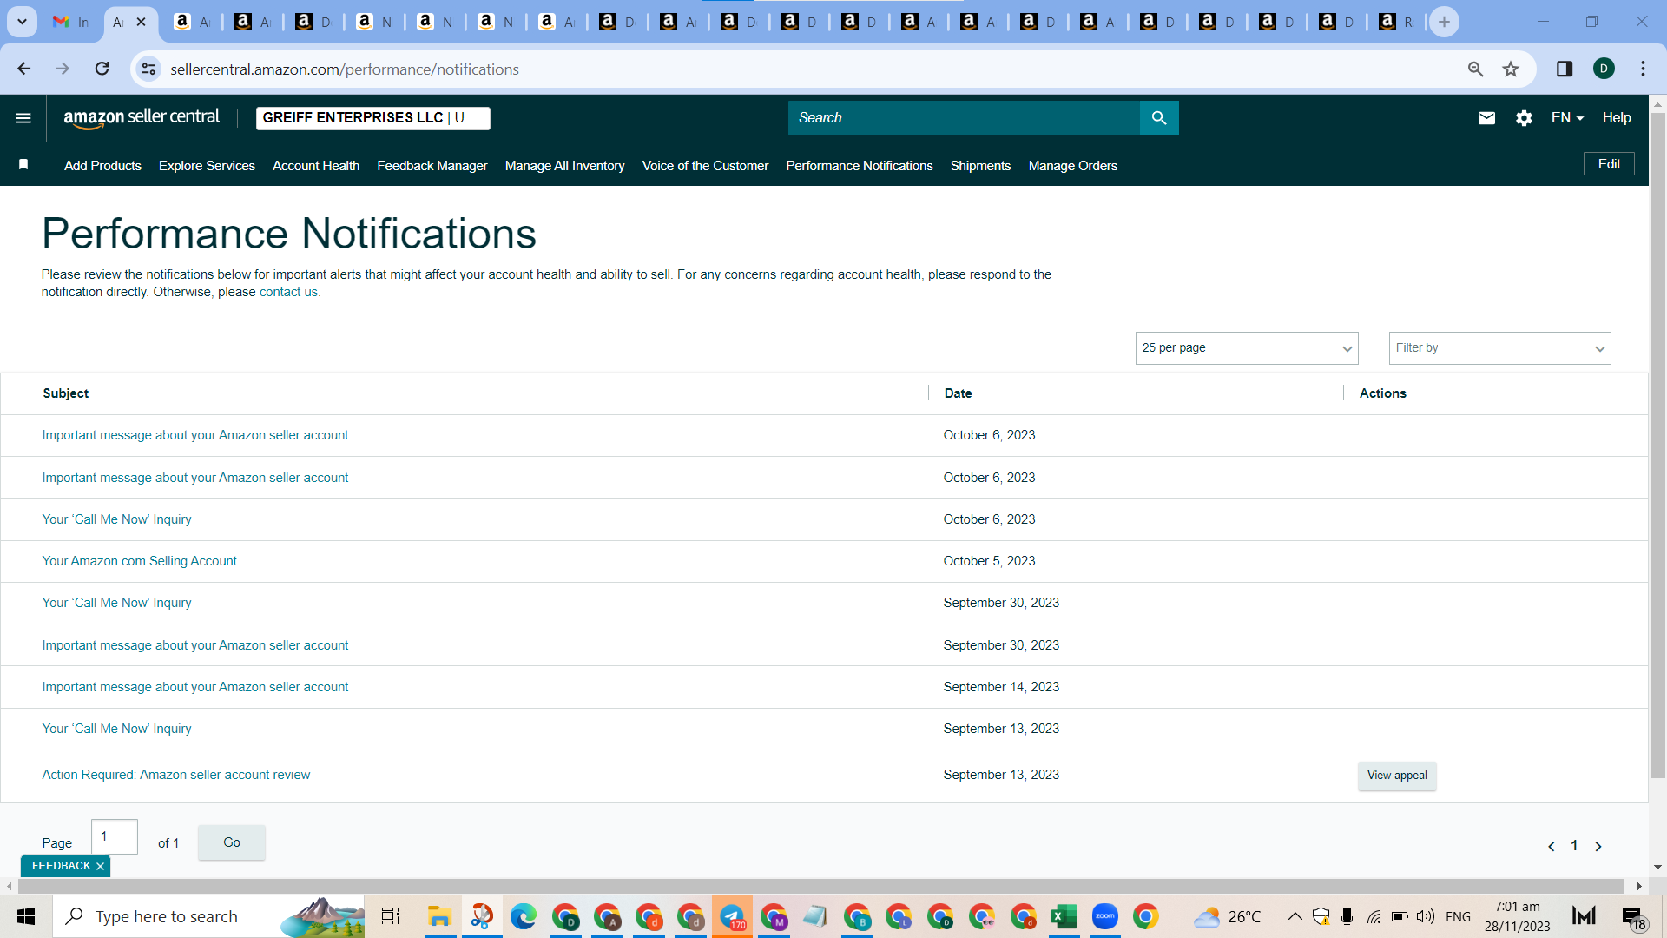Click Windows taskbar search box
Viewport: 1667px width, 938px height.
pos(208,916)
